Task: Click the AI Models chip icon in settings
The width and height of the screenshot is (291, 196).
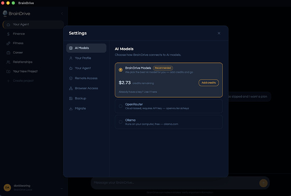Action: [71, 48]
